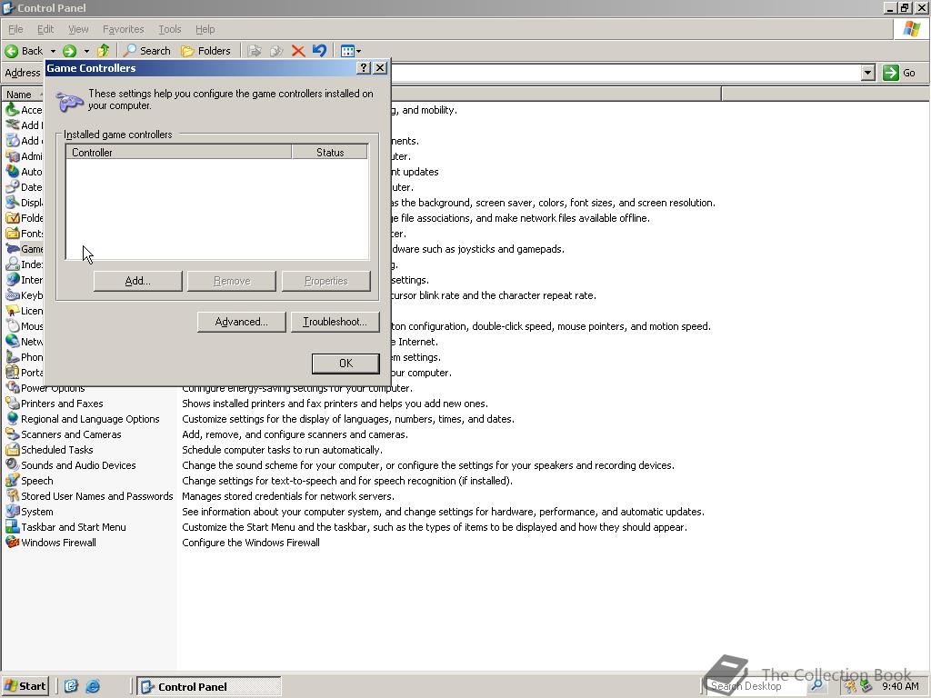The height and width of the screenshot is (698, 931).
Task: Open the File menu
Action: coord(15,29)
